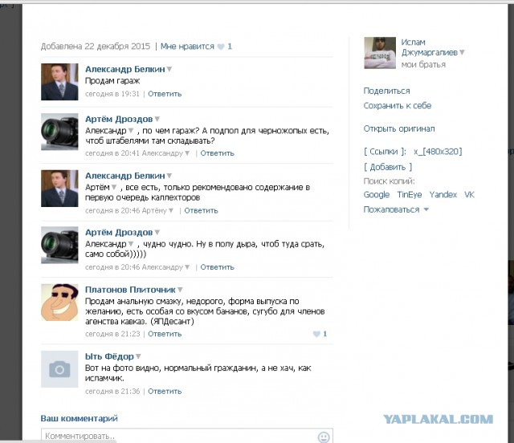Open the Ыть Фёдор name link
Viewport: 514px width, 443px height.
tap(109, 356)
